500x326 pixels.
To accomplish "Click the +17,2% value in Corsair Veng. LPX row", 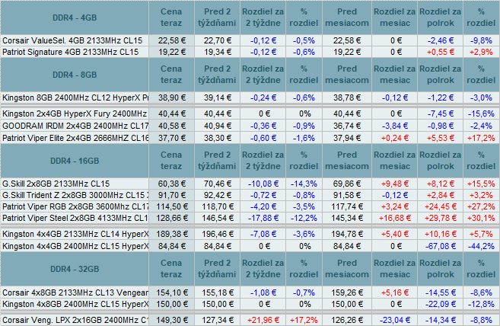I will click(x=304, y=320).
